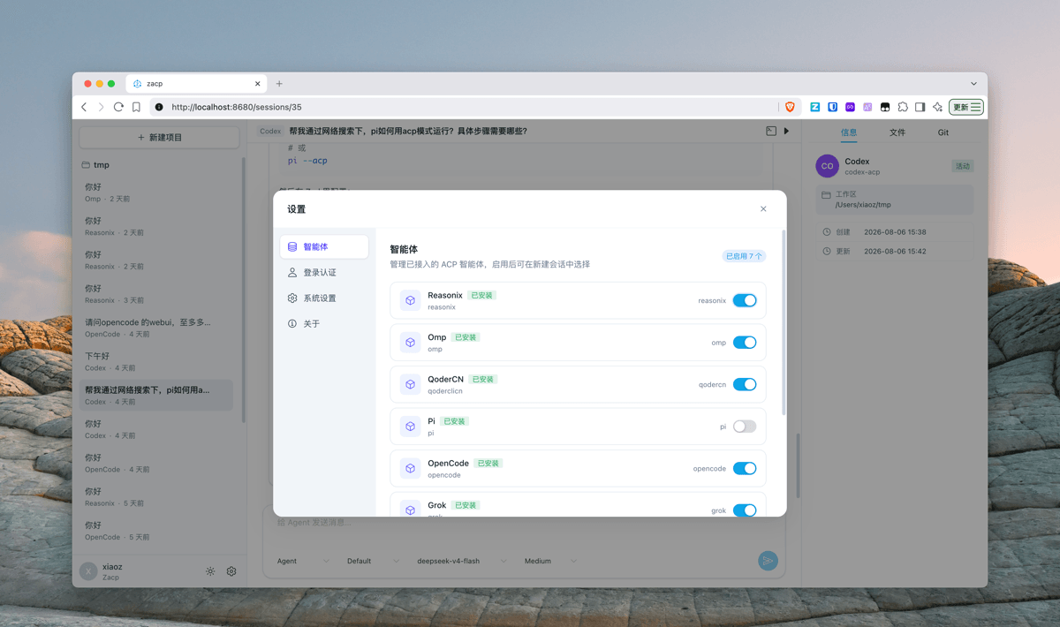
Task: Click the Reasonix cube icon
Action: 410,300
